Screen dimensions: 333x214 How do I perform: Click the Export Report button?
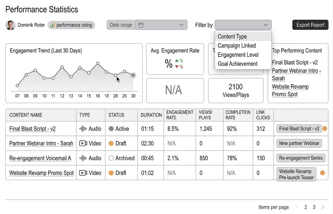[310, 25]
